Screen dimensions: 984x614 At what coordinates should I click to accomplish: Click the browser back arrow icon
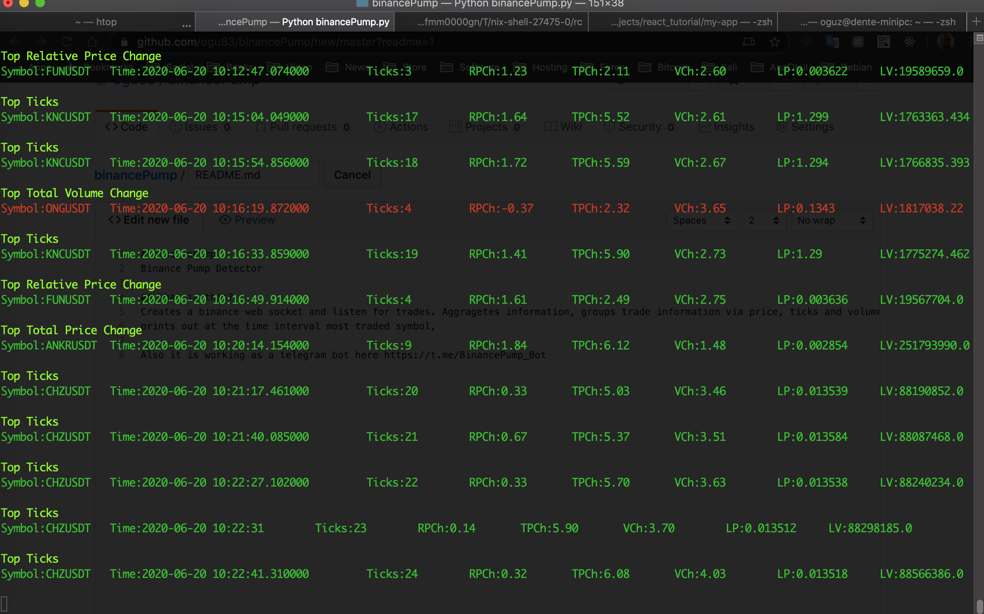tap(16, 42)
